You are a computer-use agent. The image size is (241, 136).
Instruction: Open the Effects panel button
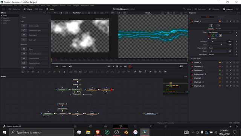pos(28,9)
